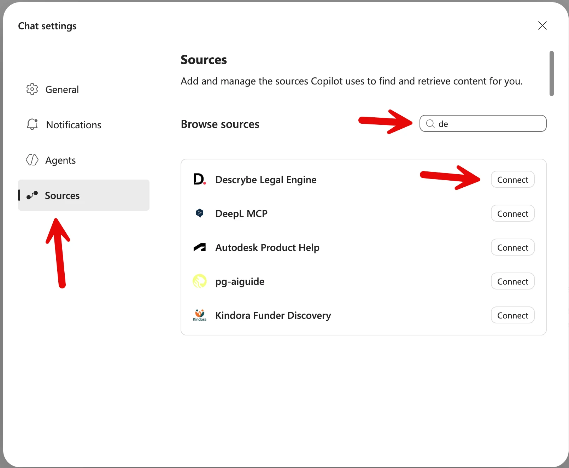Click the vertical scrollbar thumb

coord(551,74)
